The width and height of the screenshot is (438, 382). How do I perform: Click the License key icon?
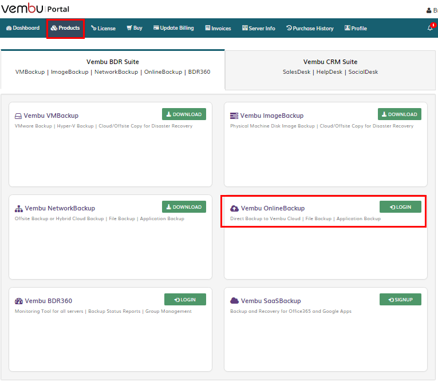click(x=93, y=28)
